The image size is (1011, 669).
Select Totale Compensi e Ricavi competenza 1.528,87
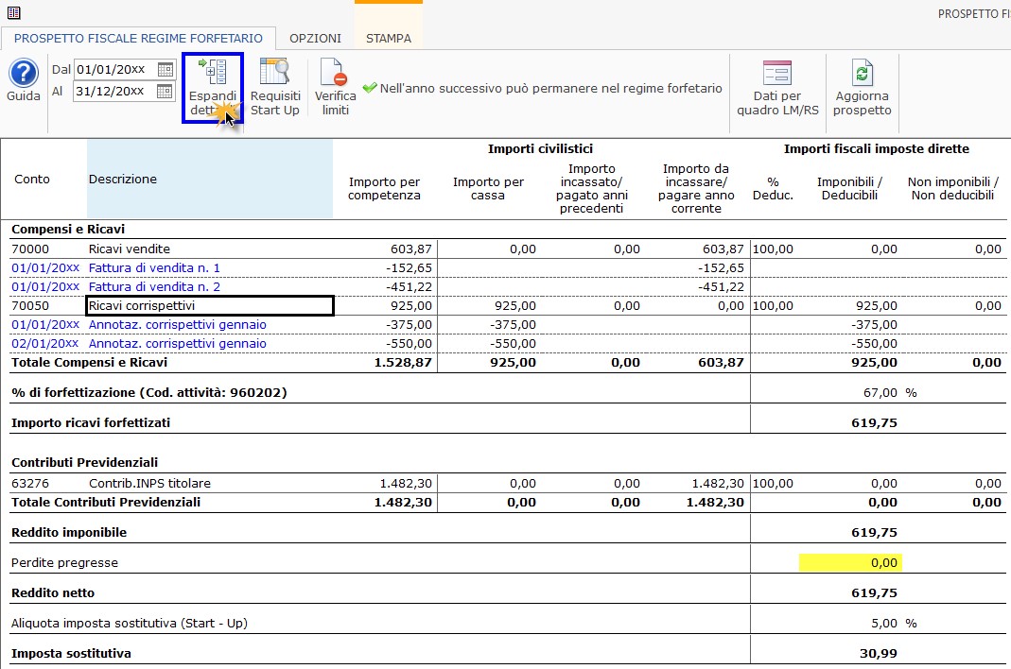(403, 362)
